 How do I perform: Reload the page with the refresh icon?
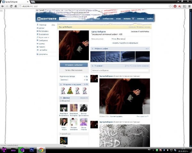click(x=11, y=6)
